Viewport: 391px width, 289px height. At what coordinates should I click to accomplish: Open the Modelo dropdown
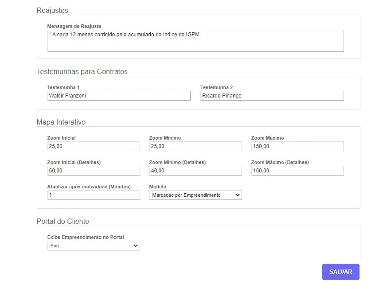click(x=195, y=195)
